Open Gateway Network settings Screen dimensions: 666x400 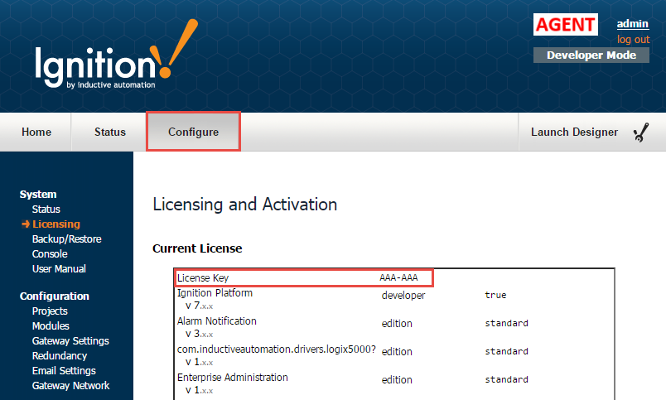coord(70,386)
